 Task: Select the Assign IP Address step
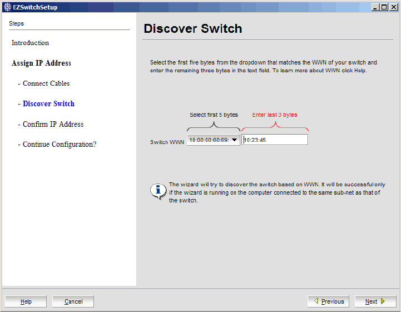[x=41, y=63]
